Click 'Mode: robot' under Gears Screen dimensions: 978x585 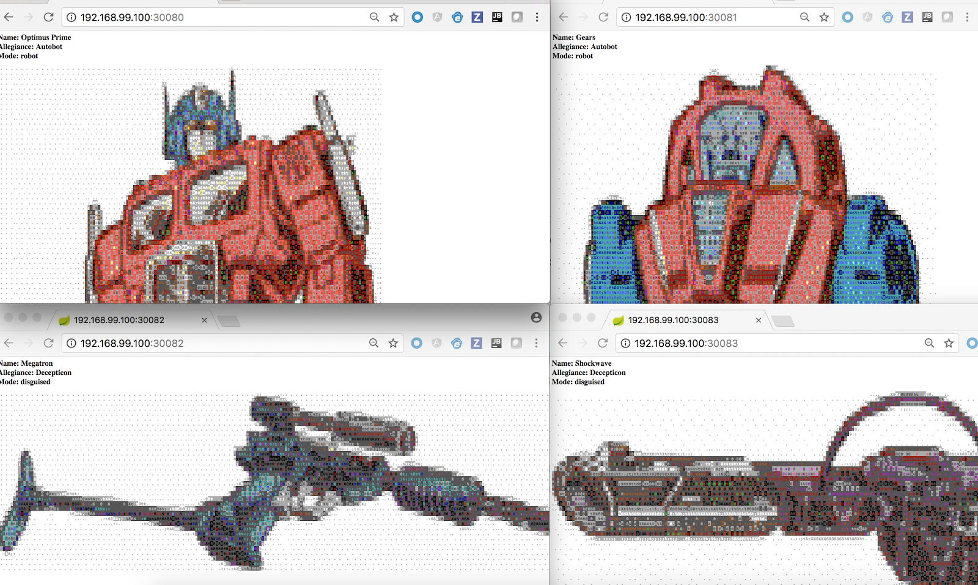573,56
